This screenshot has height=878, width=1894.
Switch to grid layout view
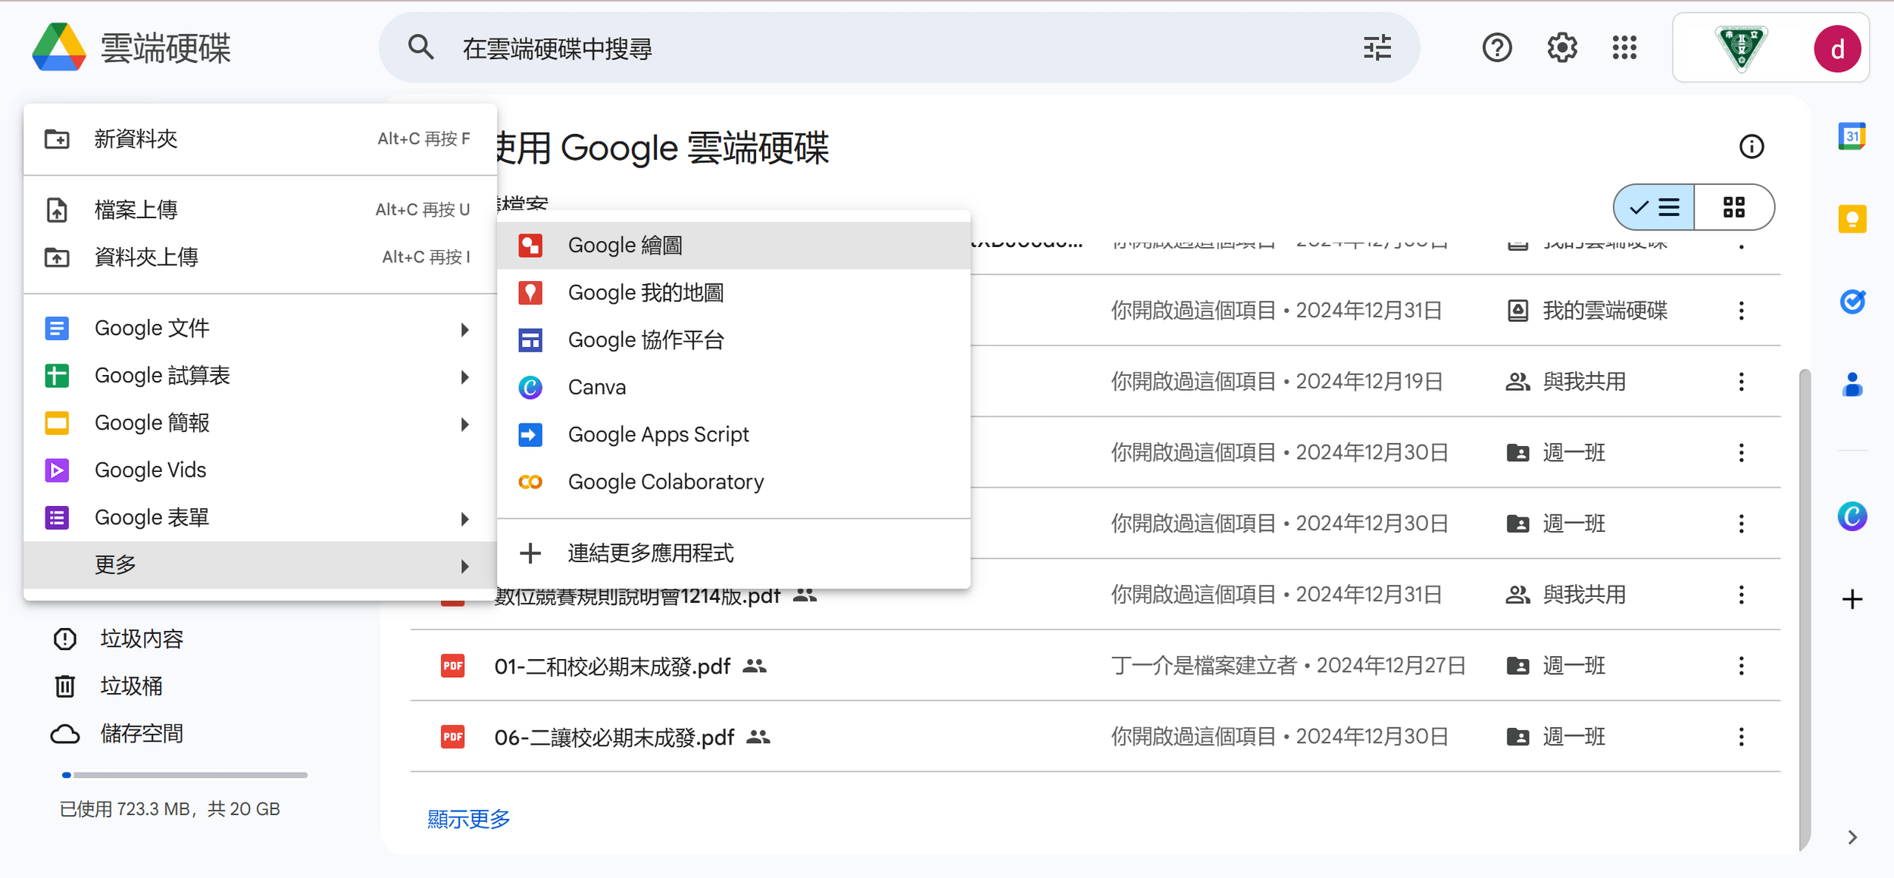point(1733,208)
